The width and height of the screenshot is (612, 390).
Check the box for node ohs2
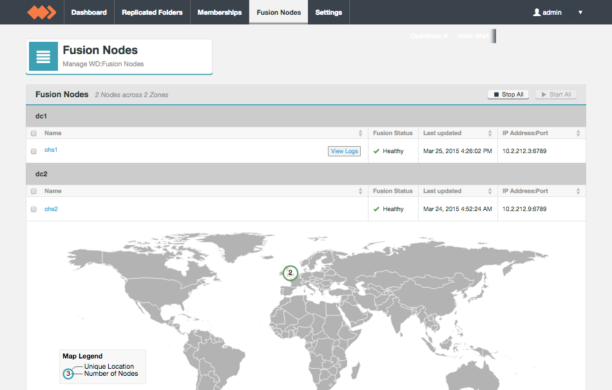33,209
